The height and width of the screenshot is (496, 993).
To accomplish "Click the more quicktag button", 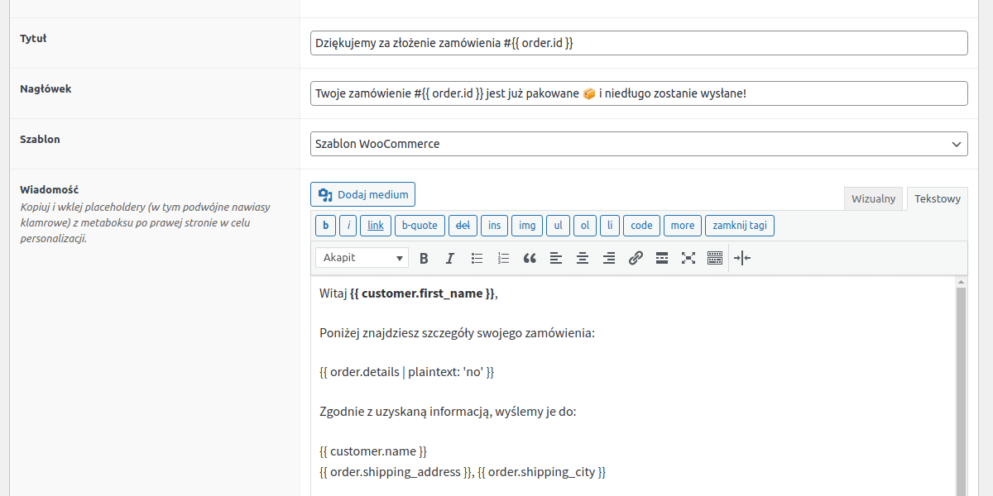I will [683, 225].
